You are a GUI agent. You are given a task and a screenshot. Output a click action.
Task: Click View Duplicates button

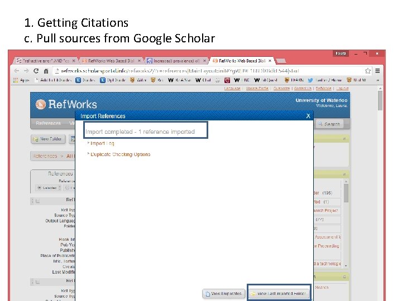click(223, 294)
